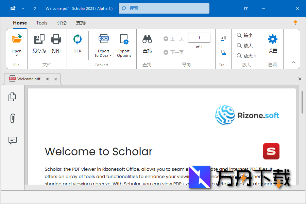This screenshot has height=204, width=306.
Task: Zoom out with the 缩小 icon
Action: 244,35
